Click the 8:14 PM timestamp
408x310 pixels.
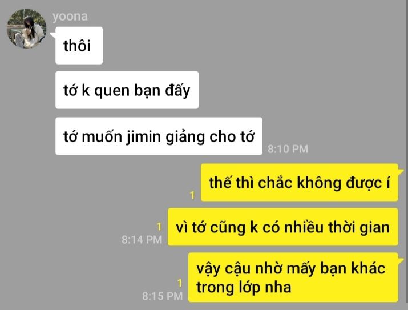(x=142, y=239)
